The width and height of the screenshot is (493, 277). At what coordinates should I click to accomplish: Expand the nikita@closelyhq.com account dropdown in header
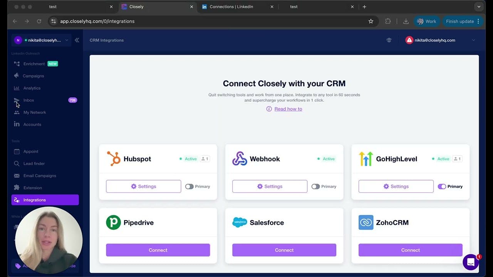[473, 40]
